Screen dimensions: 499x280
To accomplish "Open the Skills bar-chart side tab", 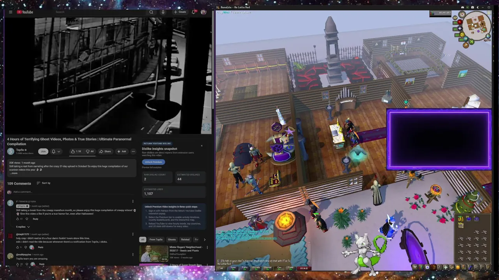I will pos(421,267).
